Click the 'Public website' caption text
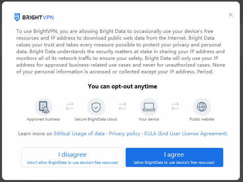Screen dimensions: 243x182 [x=202, y=119]
